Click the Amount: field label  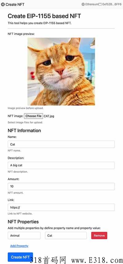(x=14, y=179)
